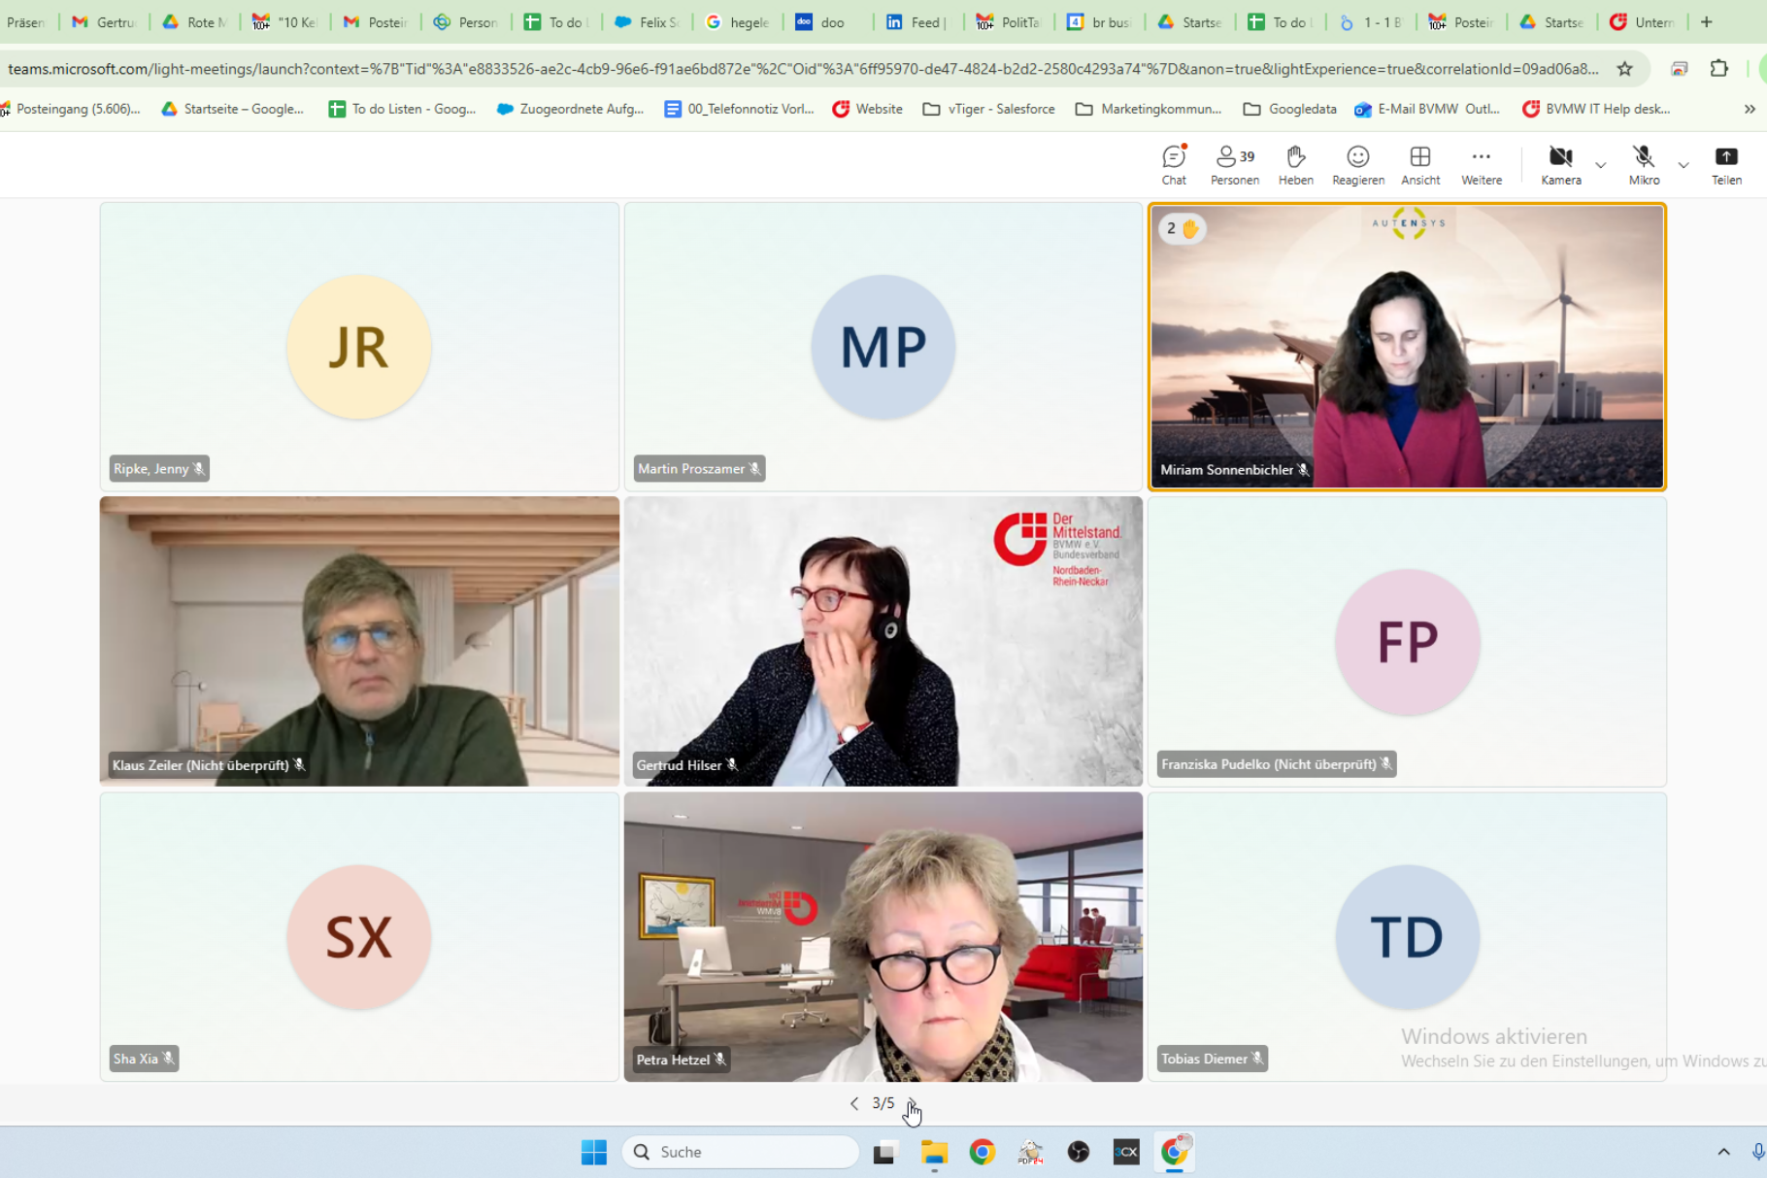Screen dimensions: 1767x1178
Task: Go to next participant page
Action: click(912, 1103)
